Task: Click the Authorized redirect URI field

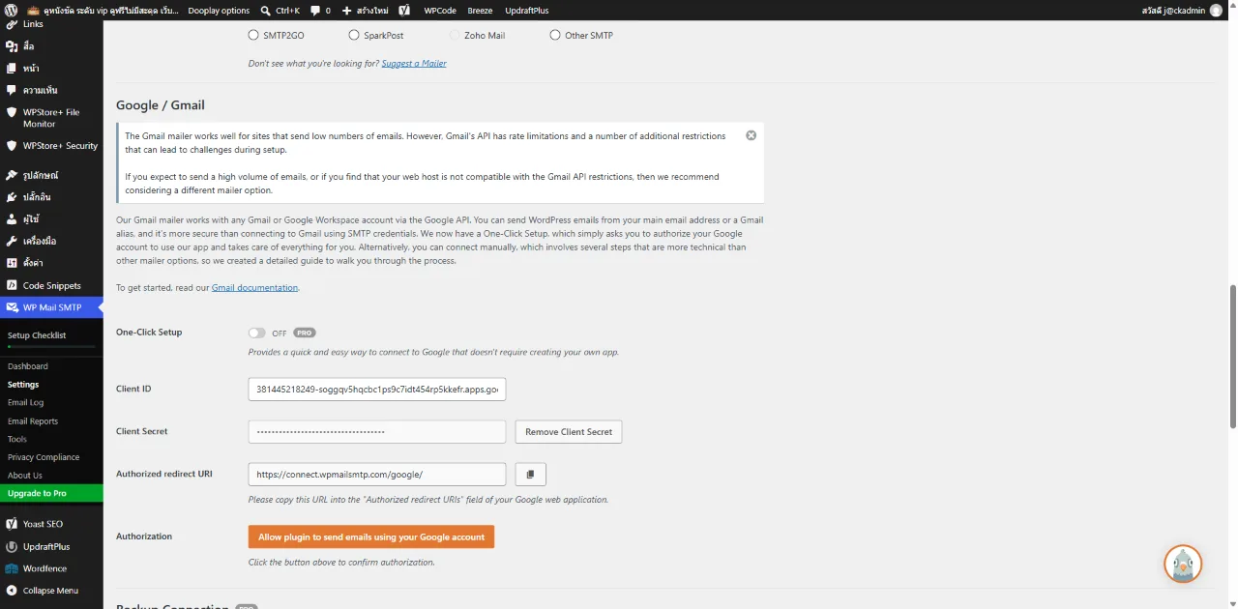Action: [377, 475]
